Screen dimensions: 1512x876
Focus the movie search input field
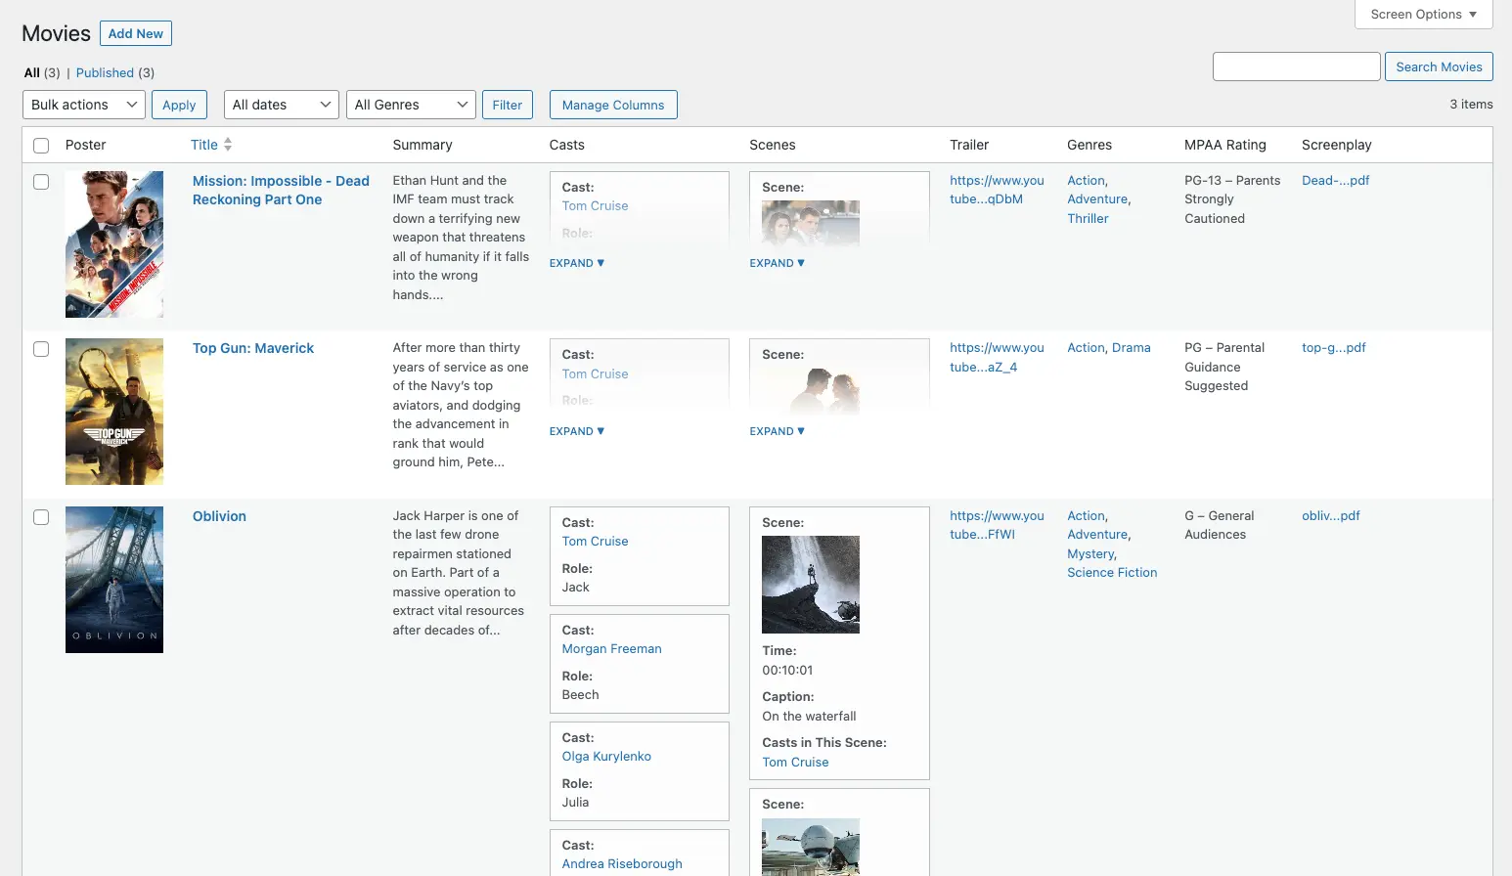click(x=1297, y=66)
